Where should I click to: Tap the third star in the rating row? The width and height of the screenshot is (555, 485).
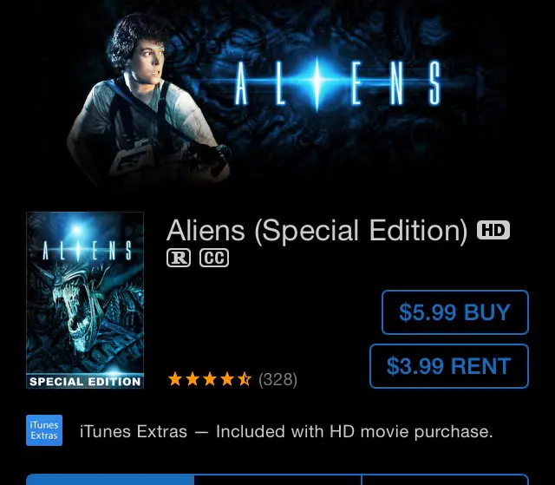[210, 379]
